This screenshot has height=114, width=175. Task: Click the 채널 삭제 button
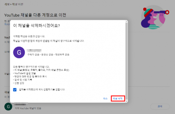point(118,98)
